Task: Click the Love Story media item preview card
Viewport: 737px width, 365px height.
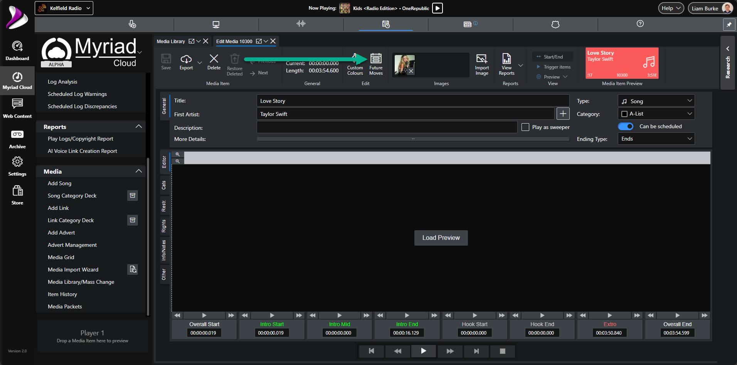Action: (x=622, y=63)
